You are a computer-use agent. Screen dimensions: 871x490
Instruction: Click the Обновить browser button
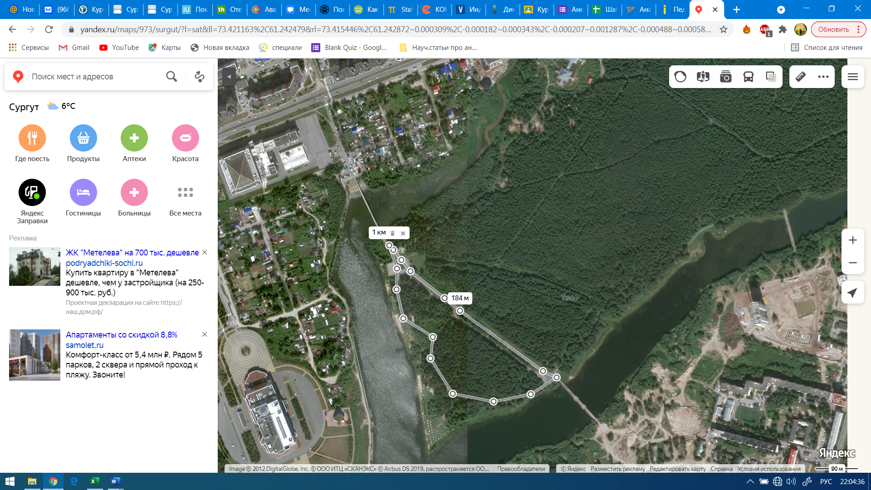click(833, 29)
